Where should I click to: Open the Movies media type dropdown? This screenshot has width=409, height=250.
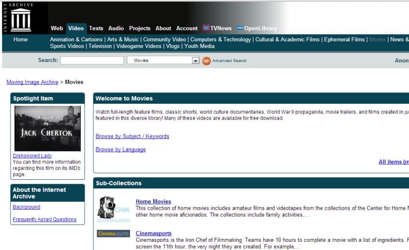(x=163, y=60)
